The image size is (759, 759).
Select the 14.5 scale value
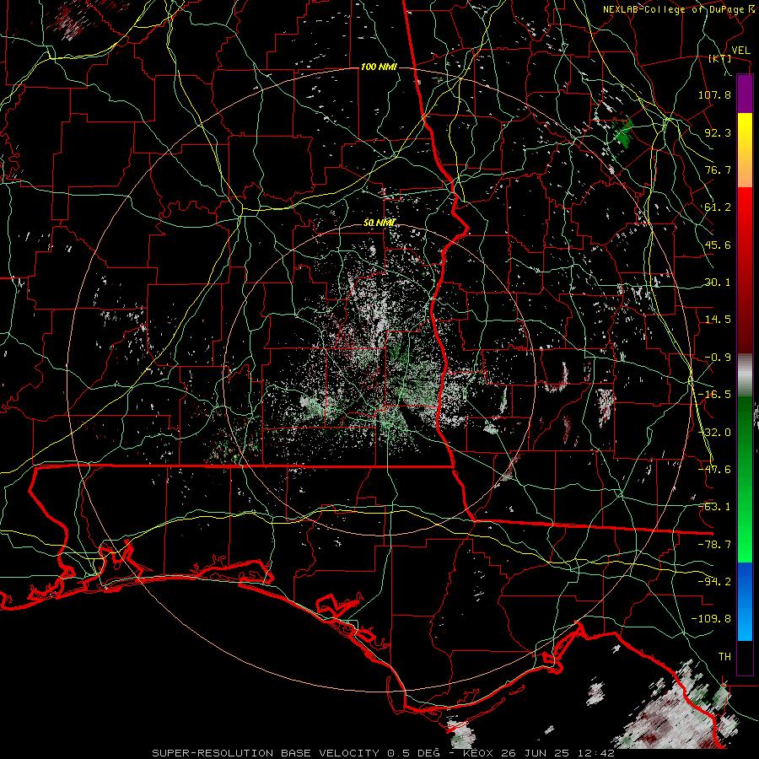pyautogui.click(x=718, y=320)
